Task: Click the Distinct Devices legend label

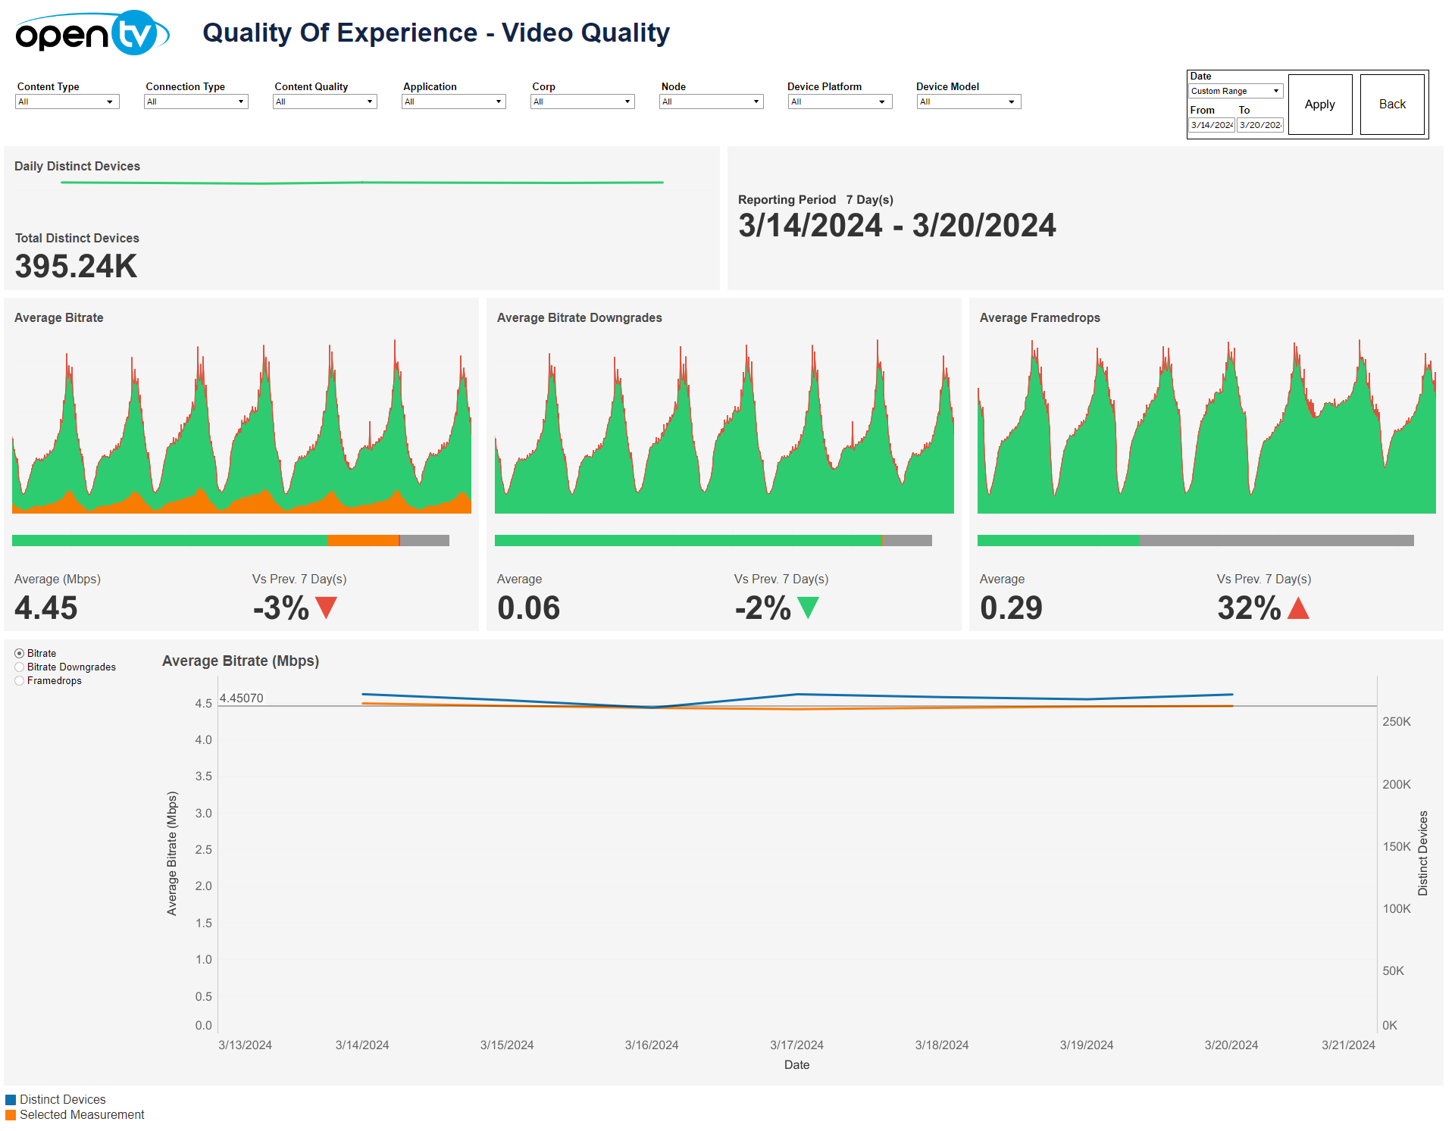Action: click(63, 1099)
